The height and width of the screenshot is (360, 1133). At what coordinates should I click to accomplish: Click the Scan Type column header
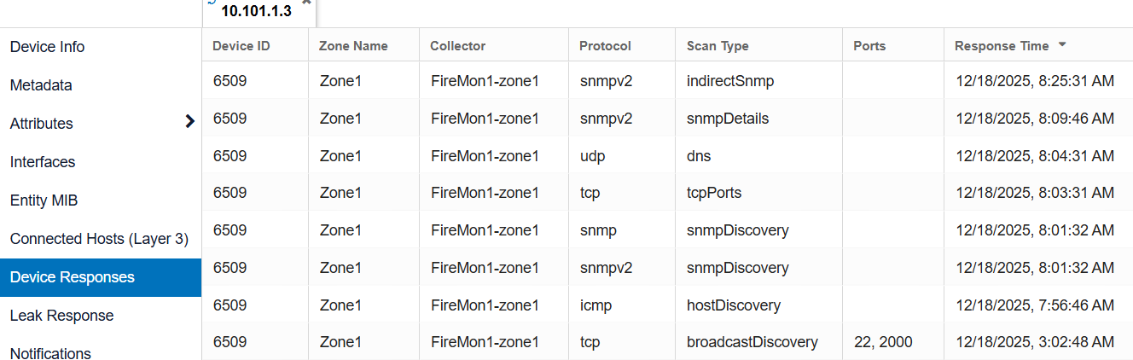click(x=718, y=46)
